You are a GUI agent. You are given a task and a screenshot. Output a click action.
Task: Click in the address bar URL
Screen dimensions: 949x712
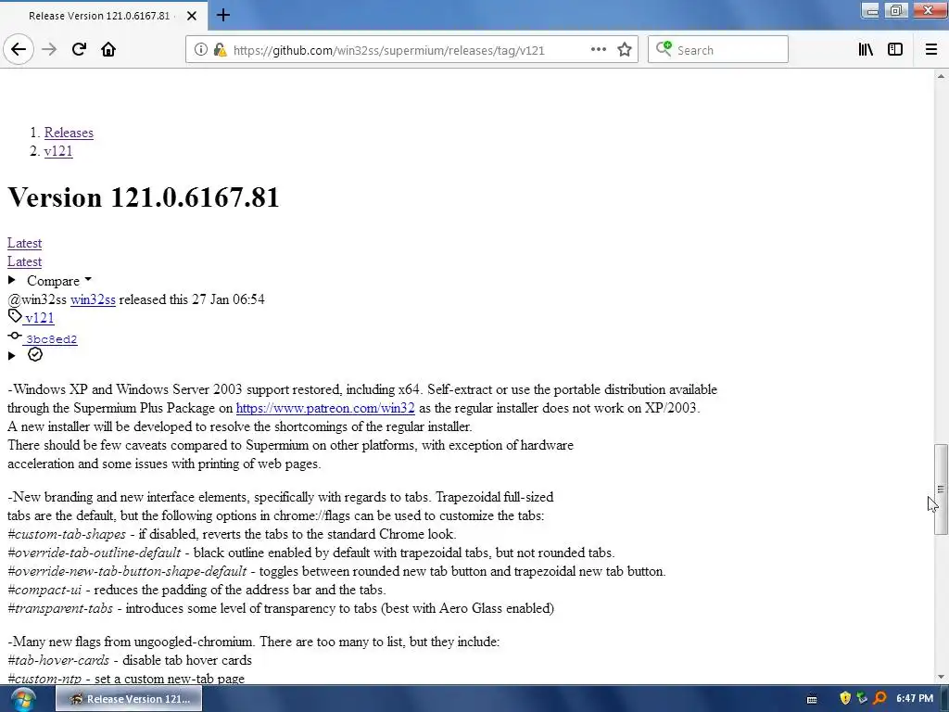tap(388, 50)
